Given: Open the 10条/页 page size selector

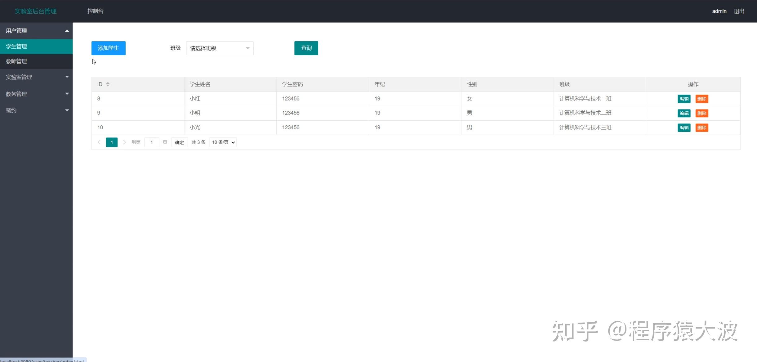Looking at the screenshot, I should click(222, 142).
